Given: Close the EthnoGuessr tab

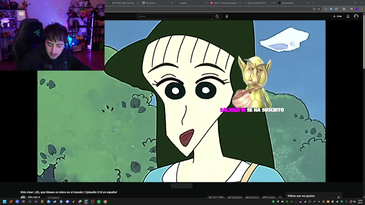Looking at the screenshot, I should (172, 3).
